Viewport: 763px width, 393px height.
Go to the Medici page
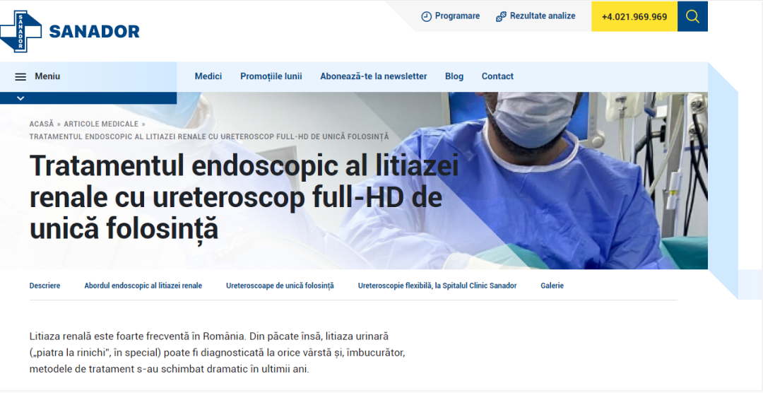[x=208, y=76]
